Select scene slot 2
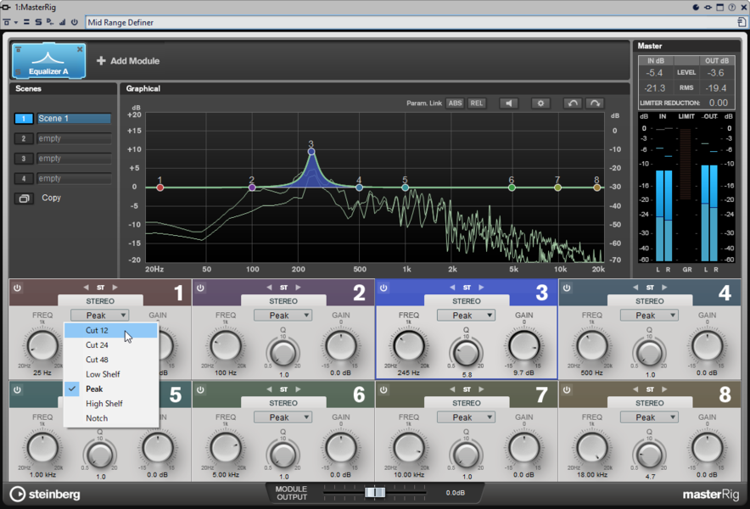The width and height of the screenshot is (750, 509). 24,139
